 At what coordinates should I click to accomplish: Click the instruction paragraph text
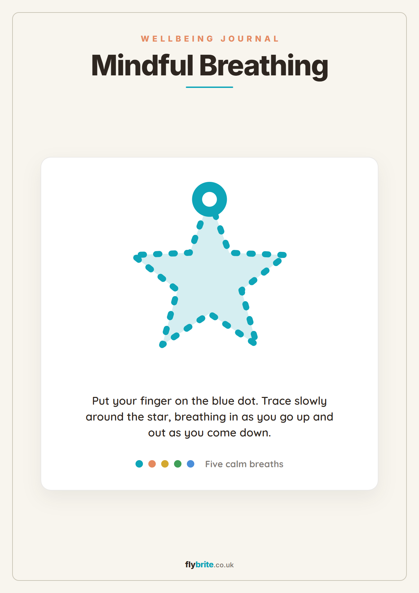tap(209, 417)
